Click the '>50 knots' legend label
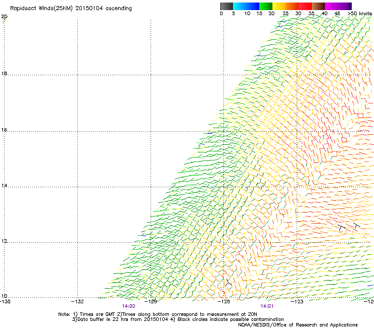 point(359,14)
